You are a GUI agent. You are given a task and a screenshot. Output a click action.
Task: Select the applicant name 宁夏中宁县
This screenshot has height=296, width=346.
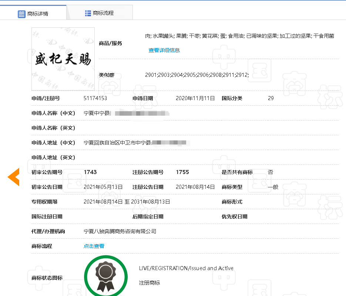pyautogui.click(x=97, y=113)
